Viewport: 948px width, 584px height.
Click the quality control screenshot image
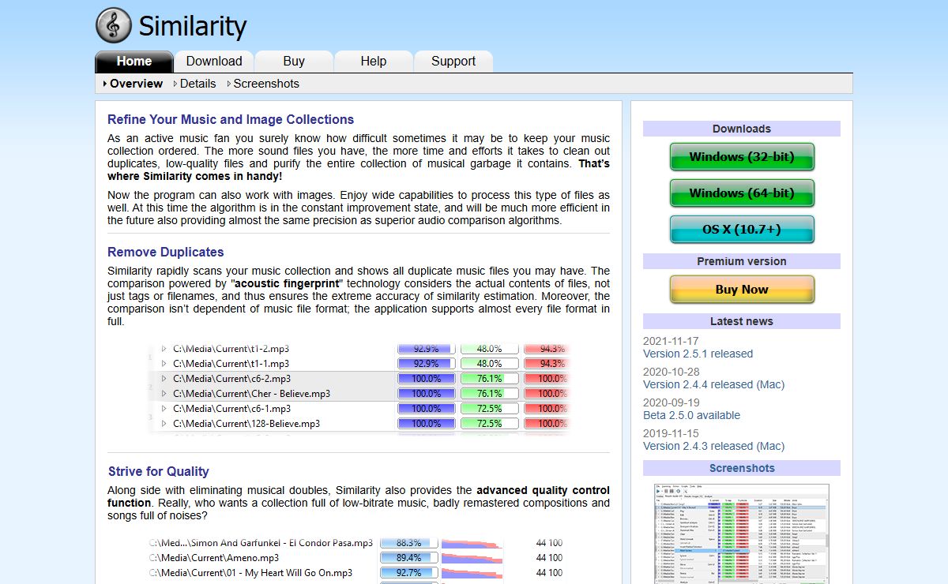click(x=359, y=560)
